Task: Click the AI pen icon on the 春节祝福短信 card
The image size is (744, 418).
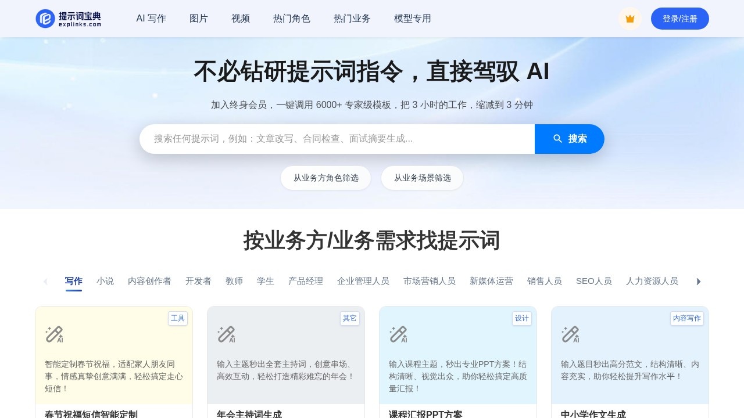Action: [54, 334]
